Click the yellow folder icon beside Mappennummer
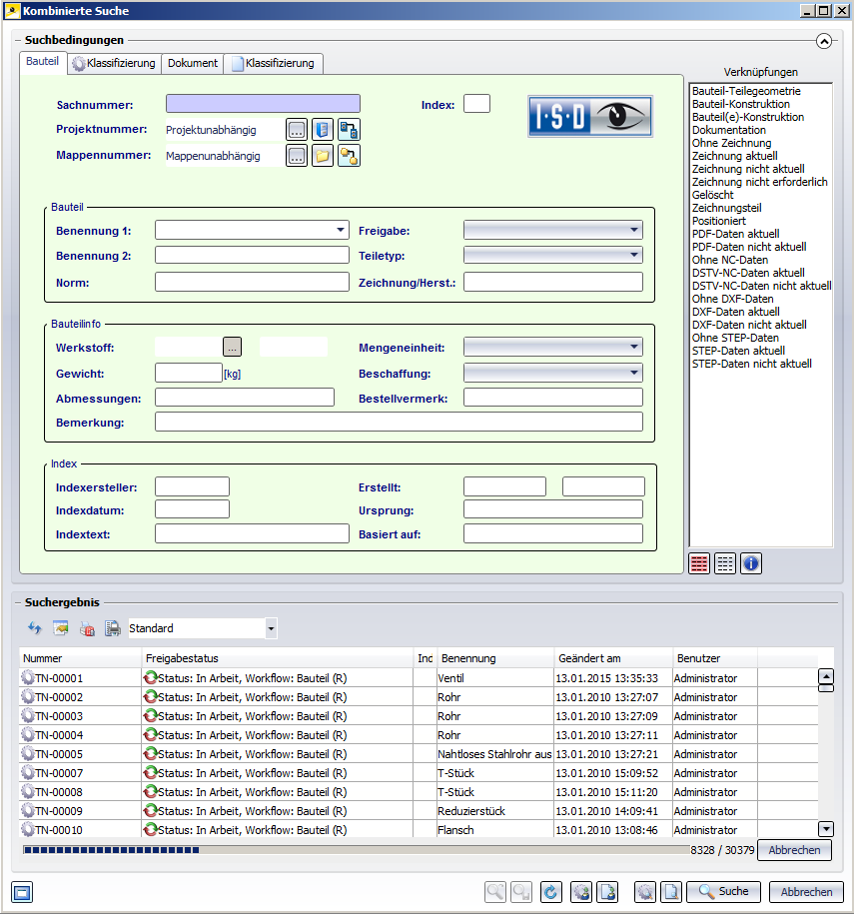 point(323,156)
